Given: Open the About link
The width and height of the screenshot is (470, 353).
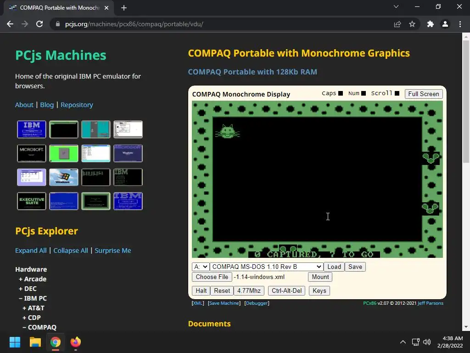Looking at the screenshot, I should click(24, 105).
